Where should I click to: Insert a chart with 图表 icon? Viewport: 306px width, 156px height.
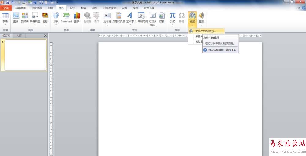(x=77, y=16)
